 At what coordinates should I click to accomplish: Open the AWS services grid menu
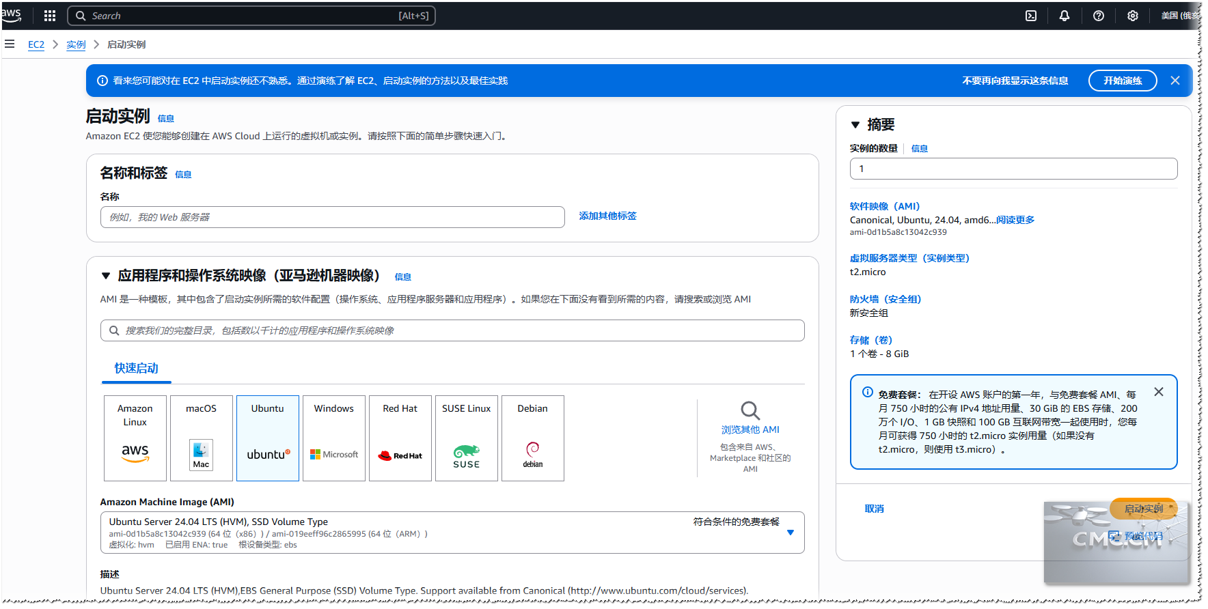click(x=50, y=16)
